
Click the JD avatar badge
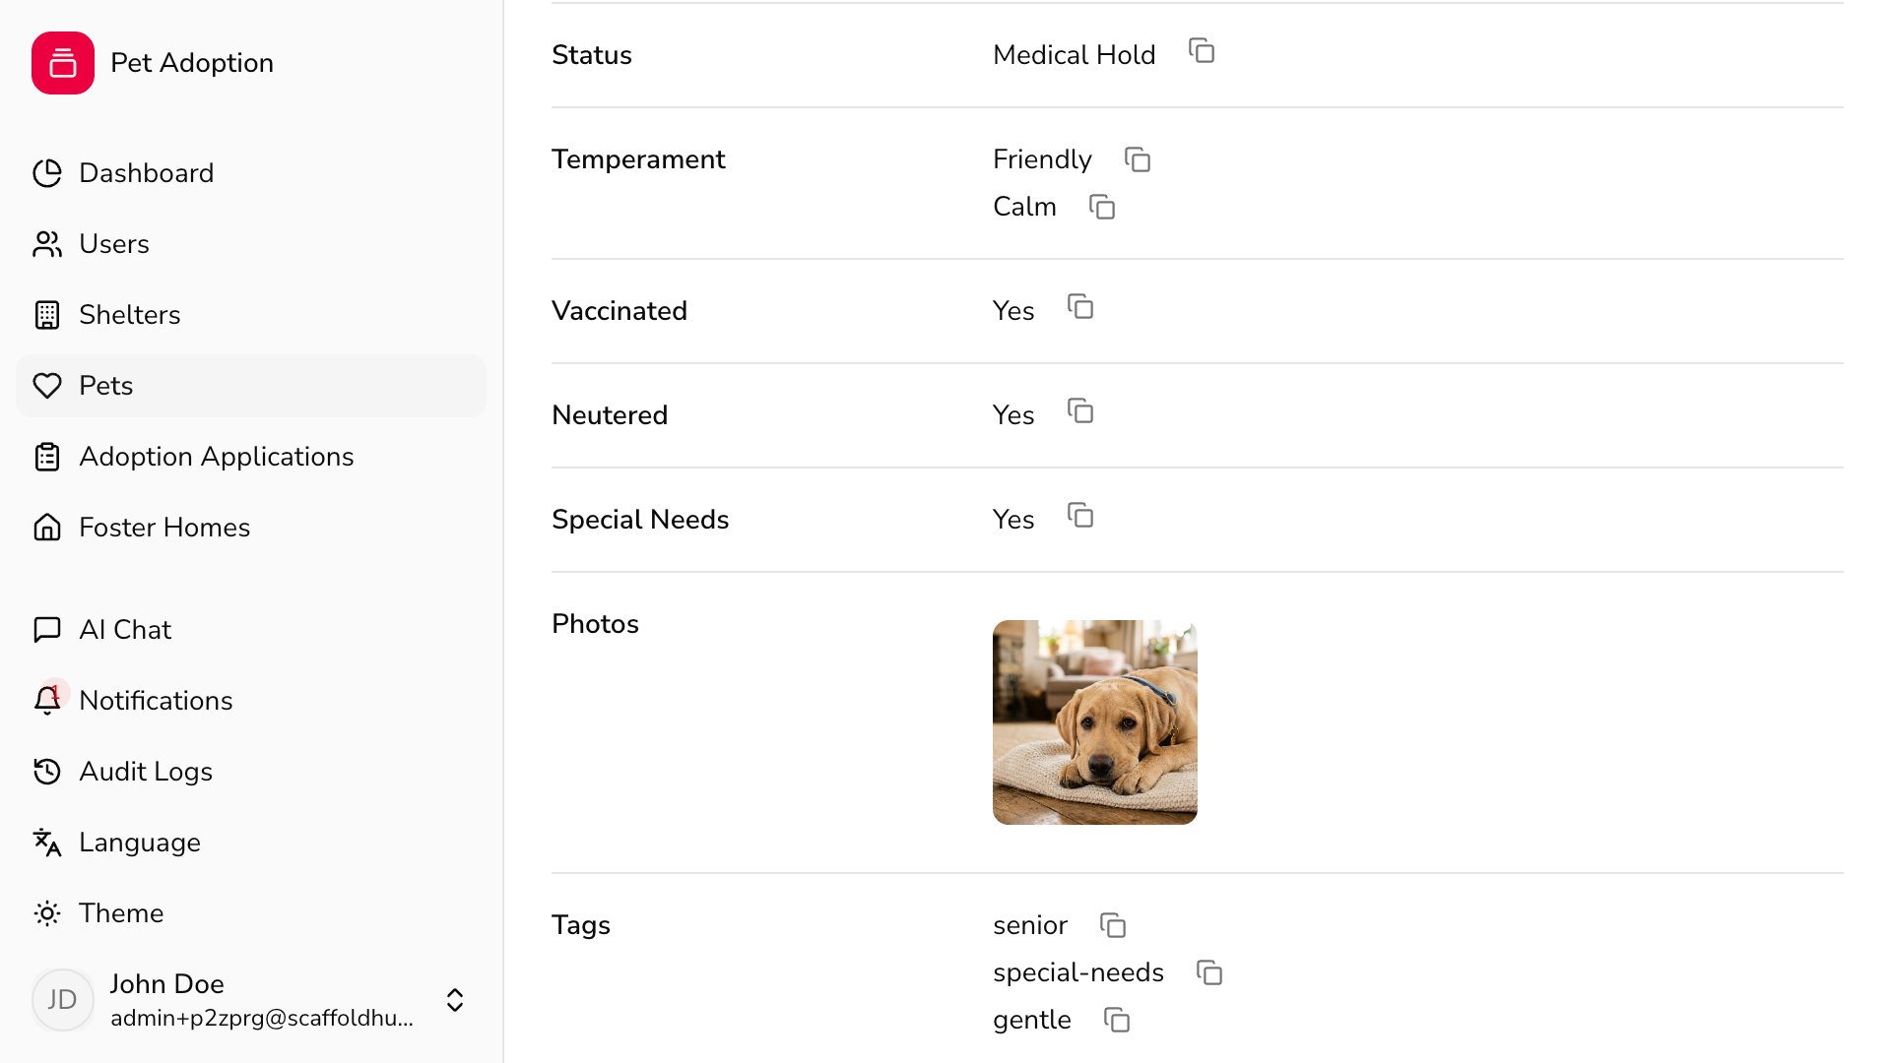coord(62,999)
